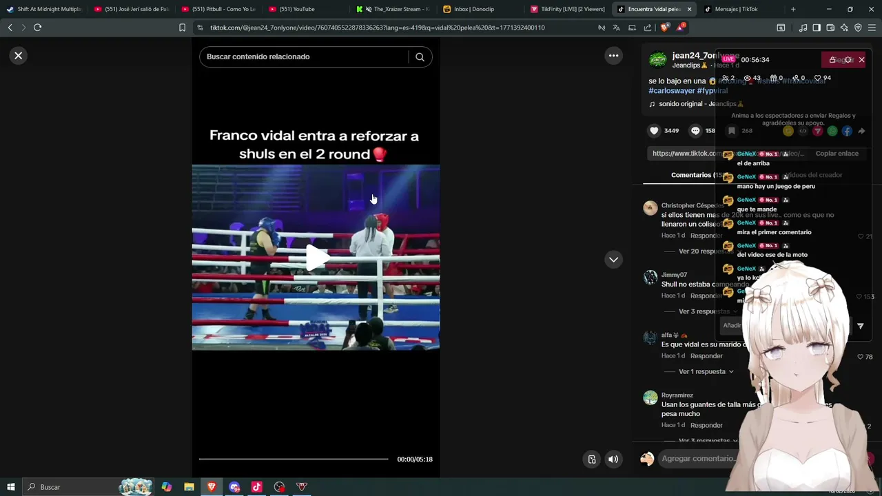Close the TikTok video viewer
This screenshot has width=882, height=496.
pos(19,56)
